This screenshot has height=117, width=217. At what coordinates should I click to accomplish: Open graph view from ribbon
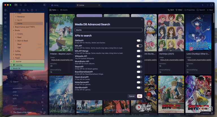[x=5, y=18]
